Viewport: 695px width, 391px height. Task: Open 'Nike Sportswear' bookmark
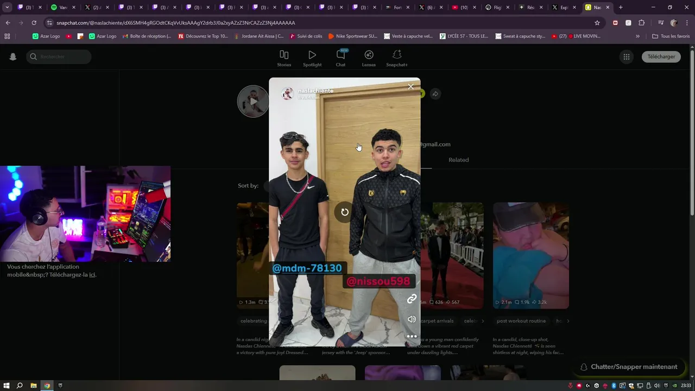click(353, 36)
